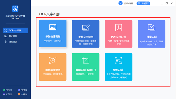Viewport: 176px width, 99px height.
Task: Open 软件帮助 software help link
Action: [x=23, y=94]
